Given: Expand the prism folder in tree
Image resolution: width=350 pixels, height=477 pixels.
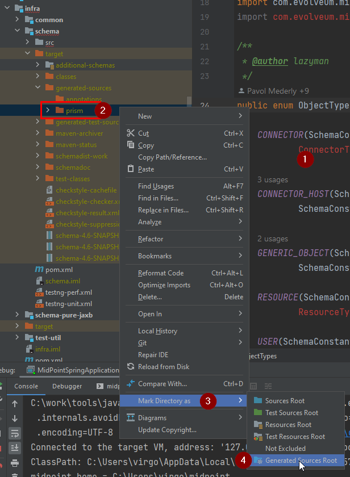Looking at the screenshot, I should 48,110.
